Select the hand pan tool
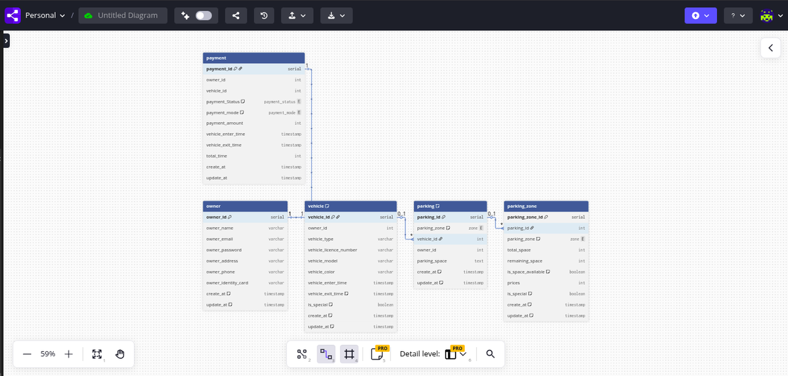Viewport: 788px width, 376px height. [120, 354]
